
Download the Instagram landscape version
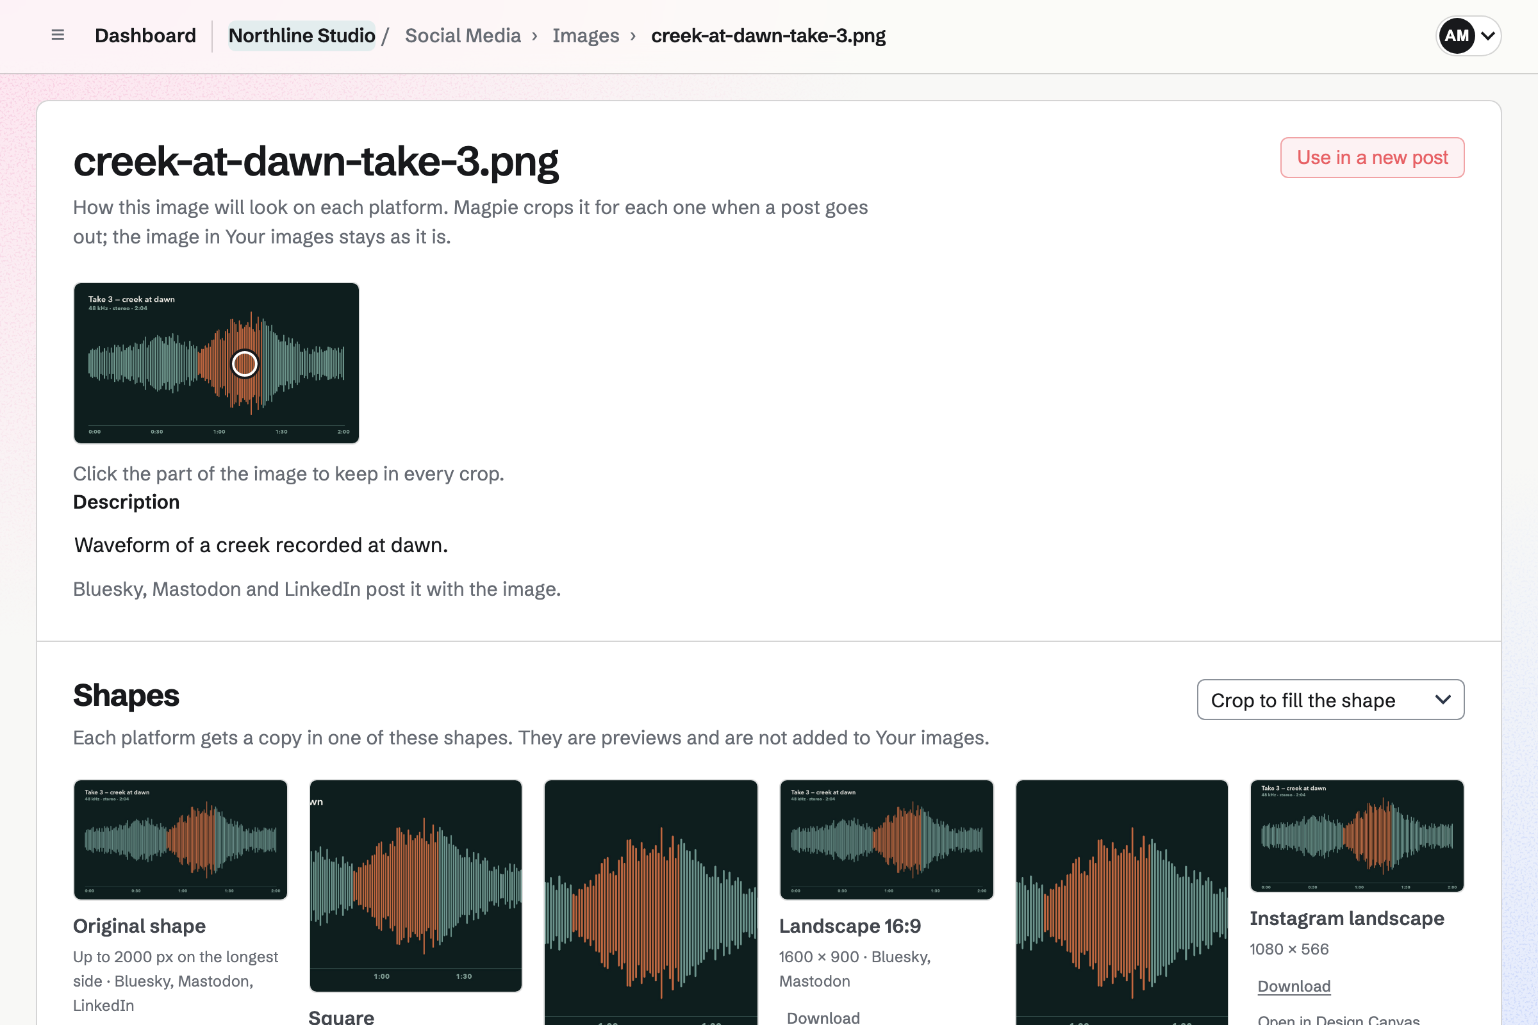1293,986
